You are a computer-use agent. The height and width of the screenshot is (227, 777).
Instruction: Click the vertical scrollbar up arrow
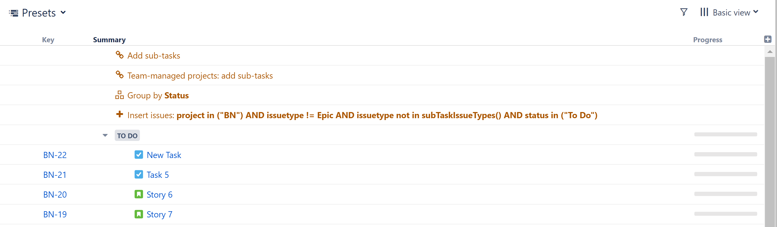770,52
